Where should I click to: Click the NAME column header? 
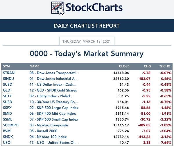34,66
